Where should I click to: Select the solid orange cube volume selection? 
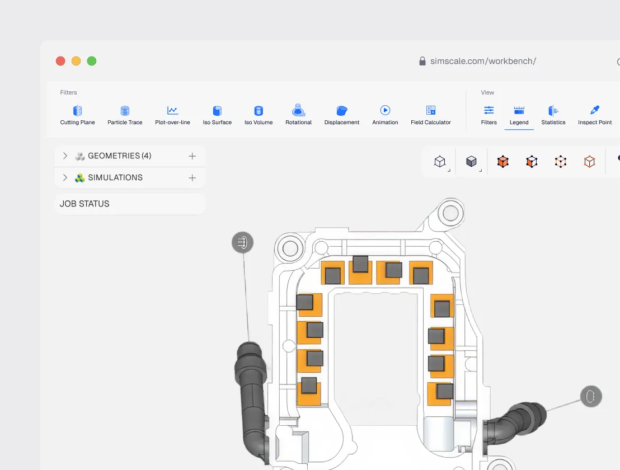point(503,162)
